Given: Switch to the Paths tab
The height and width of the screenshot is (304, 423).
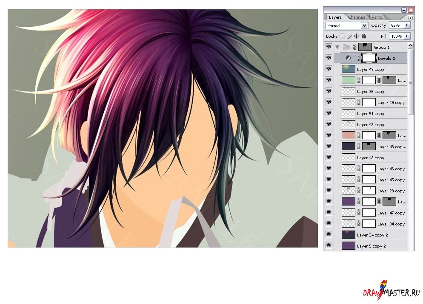Looking at the screenshot, I should click(377, 17).
